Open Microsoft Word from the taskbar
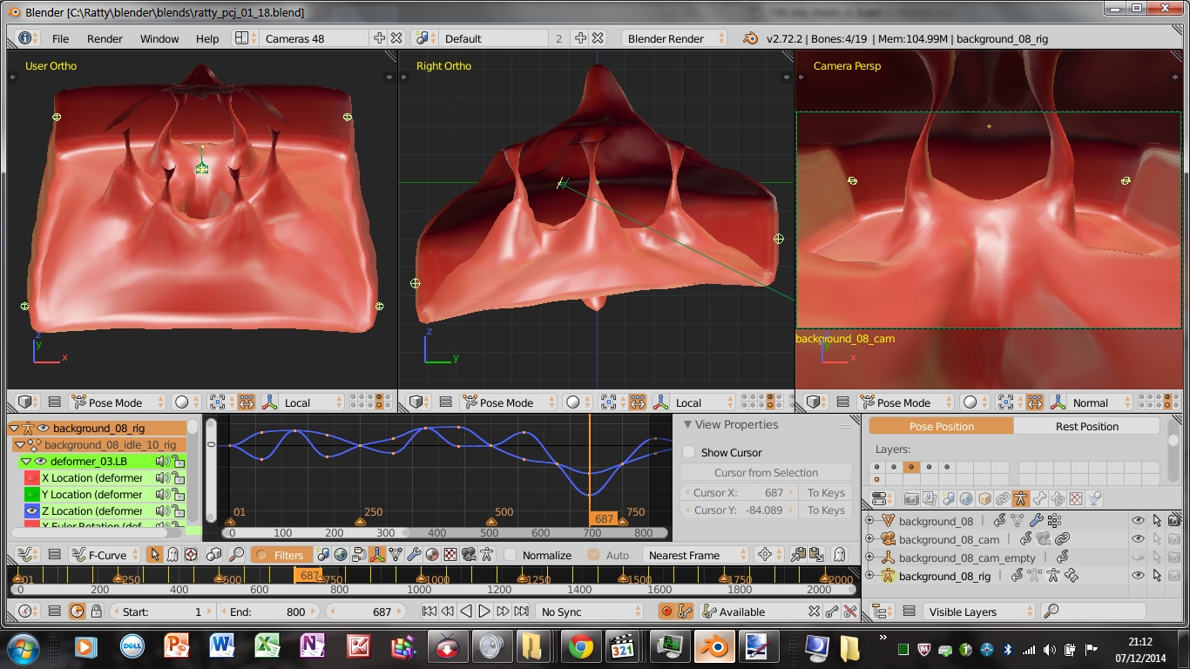This screenshot has width=1190, height=669. point(222,647)
